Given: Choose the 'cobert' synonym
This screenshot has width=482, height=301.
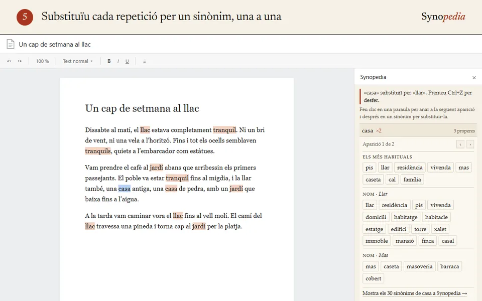Looking at the screenshot, I should tap(373, 278).
